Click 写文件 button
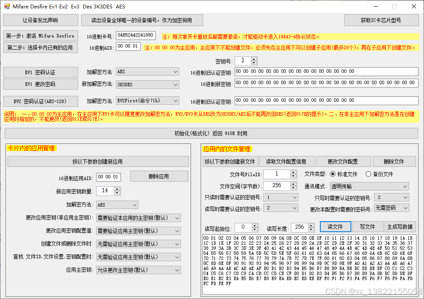This screenshot has width=424, height=299. tap(367, 227)
